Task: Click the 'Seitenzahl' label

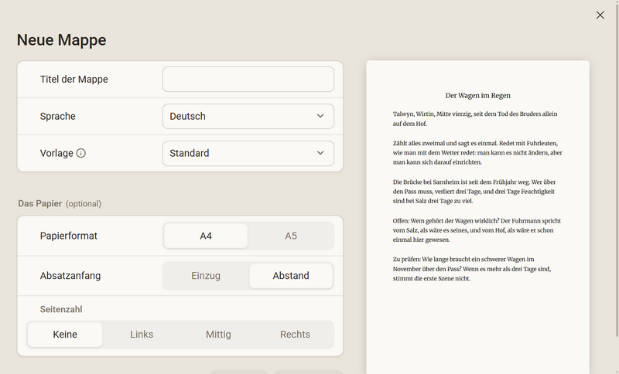Action: click(x=61, y=309)
